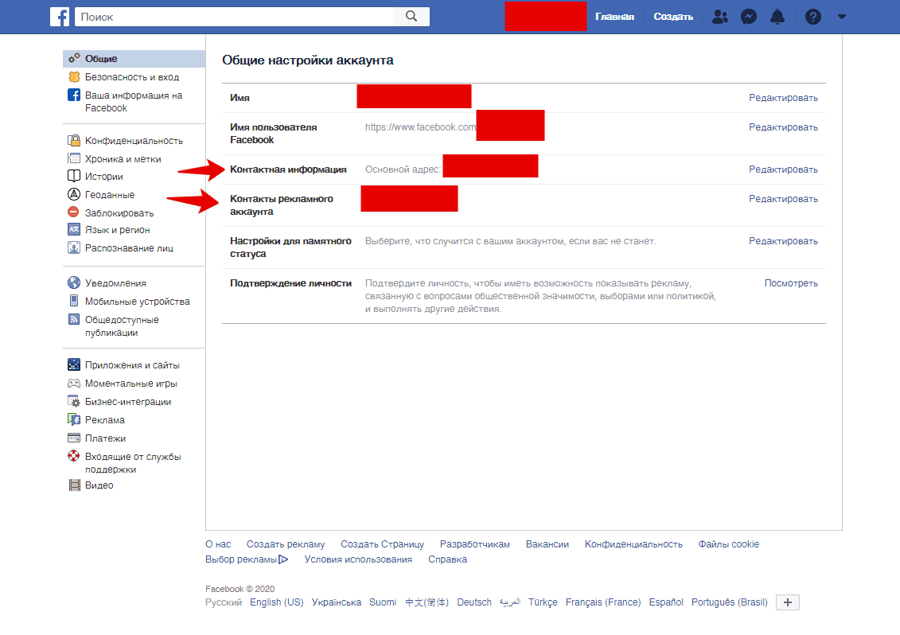Click Посмотреть for Подтверждение личности
Viewport: 900px width, 635px height.
tap(791, 283)
